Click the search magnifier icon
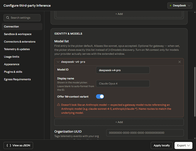This screenshot has width=196, height=151. pyautogui.click(x=8, y=18)
